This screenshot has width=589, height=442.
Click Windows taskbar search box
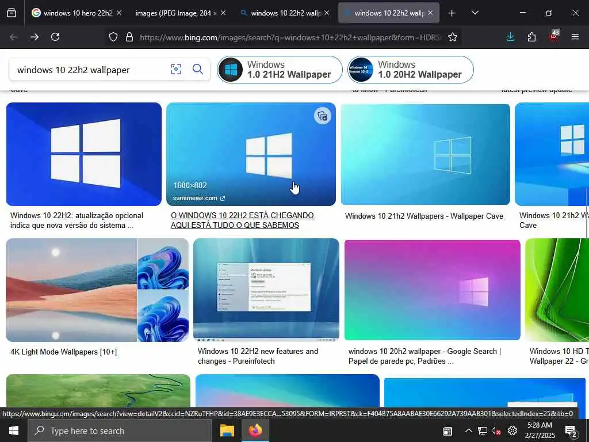click(x=120, y=430)
